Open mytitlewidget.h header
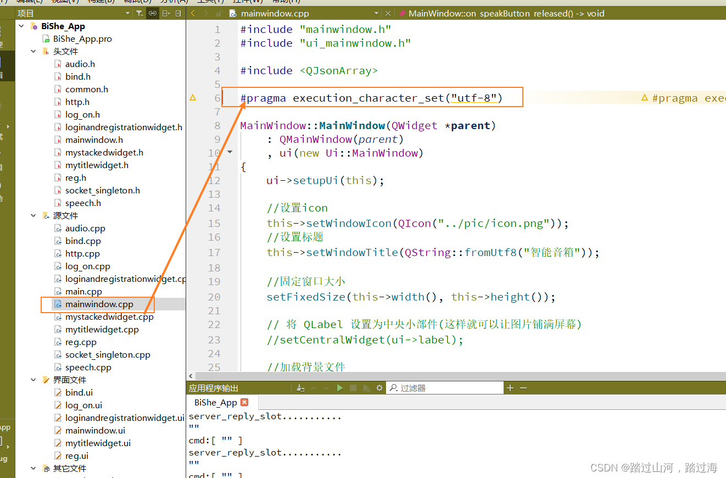Screen dimensions: 726x478 point(97,165)
